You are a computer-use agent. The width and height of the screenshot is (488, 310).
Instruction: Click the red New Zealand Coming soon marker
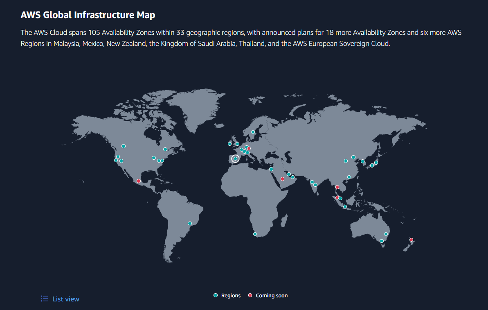click(412, 240)
